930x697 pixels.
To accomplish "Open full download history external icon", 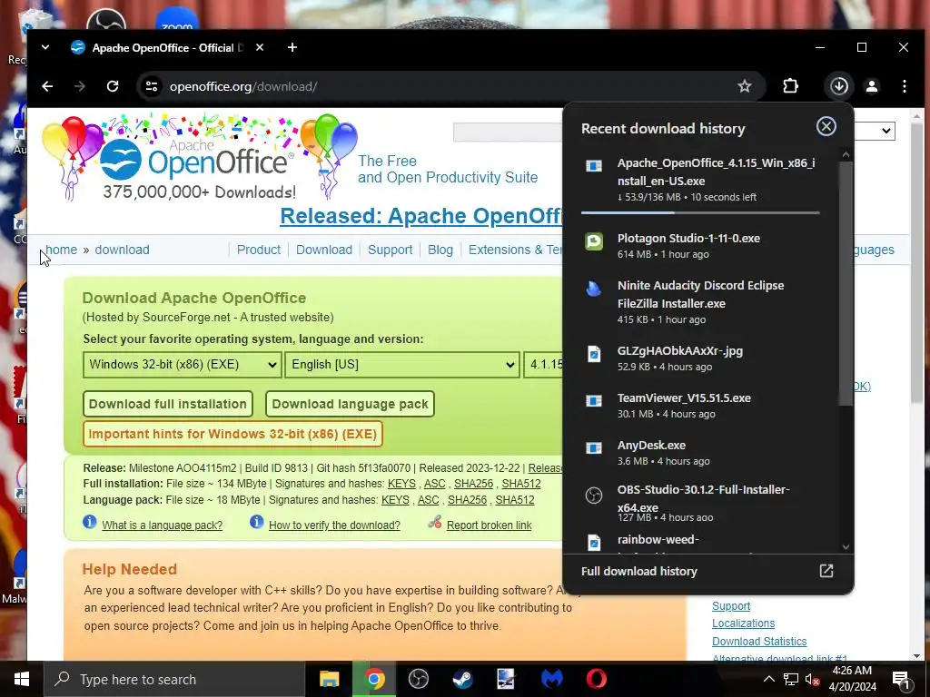I will click(826, 571).
